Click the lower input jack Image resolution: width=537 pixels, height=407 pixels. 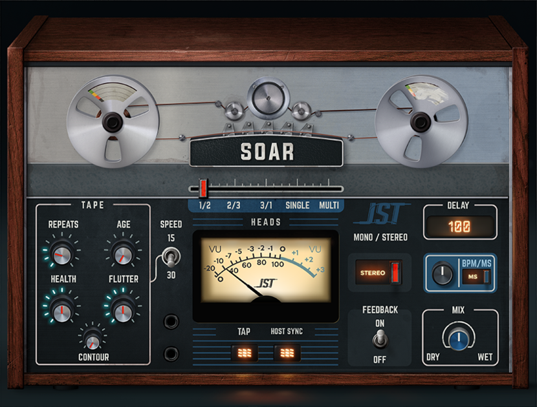point(171,353)
